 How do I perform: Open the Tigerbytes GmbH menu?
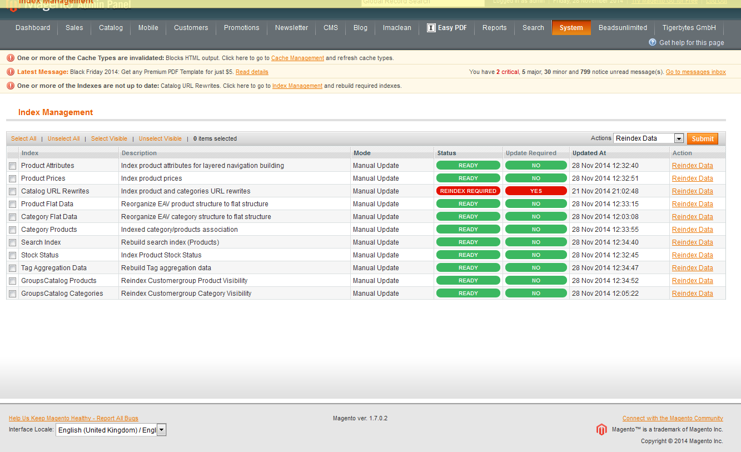(x=689, y=28)
